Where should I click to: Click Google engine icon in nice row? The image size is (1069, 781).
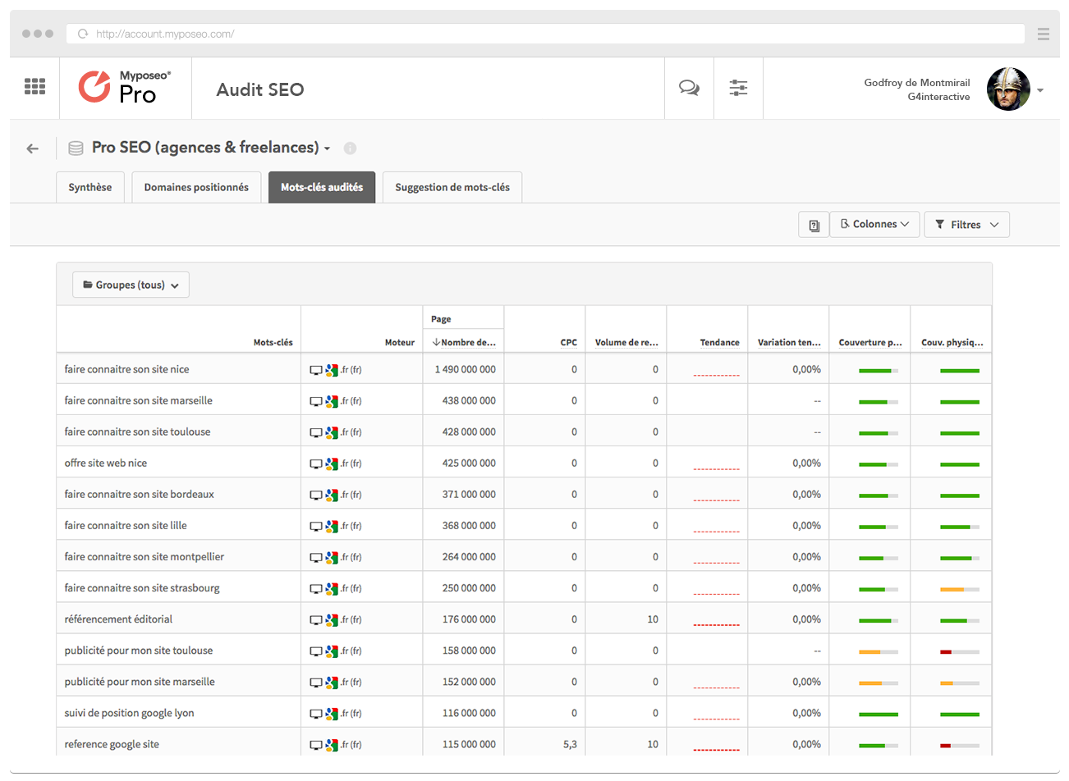point(332,370)
